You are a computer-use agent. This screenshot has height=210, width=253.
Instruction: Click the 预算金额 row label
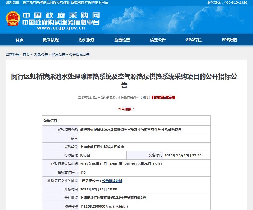(x=71, y=206)
